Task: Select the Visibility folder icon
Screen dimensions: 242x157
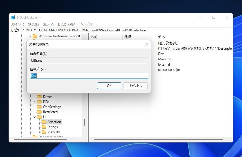Action: [x=44, y=132]
